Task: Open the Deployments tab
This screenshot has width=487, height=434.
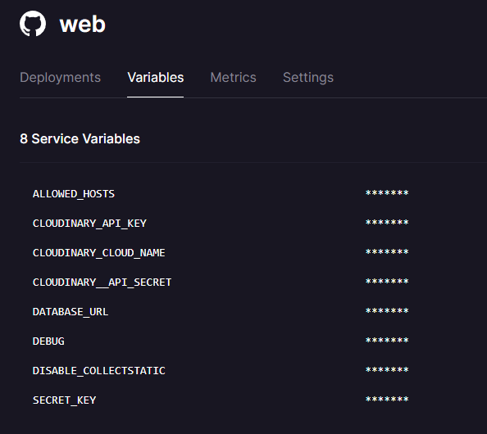Action: (60, 78)
